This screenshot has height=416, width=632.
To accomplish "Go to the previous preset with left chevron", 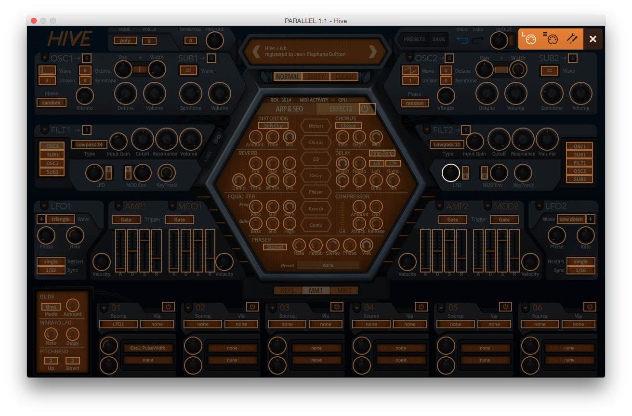I will (257, 52).
